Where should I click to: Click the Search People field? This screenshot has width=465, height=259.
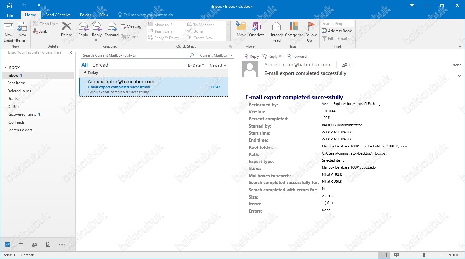point(337,24)
